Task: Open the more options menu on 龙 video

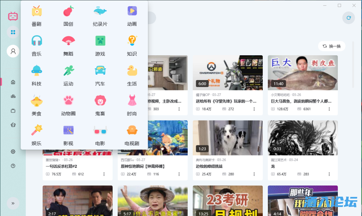Action: (x=329, y=174)
